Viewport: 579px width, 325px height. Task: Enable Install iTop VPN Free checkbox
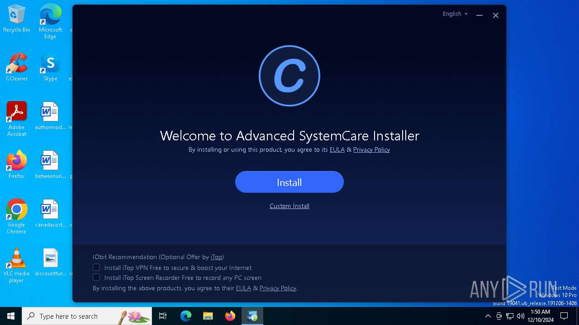pyautogui.click(x=96, y=267)
